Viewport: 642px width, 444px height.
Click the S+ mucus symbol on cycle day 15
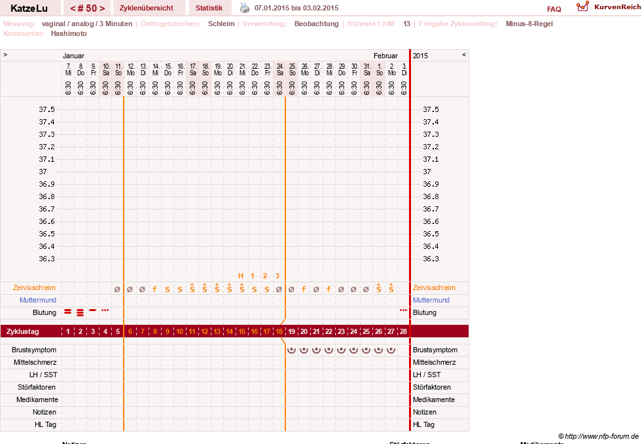(242, 287)
